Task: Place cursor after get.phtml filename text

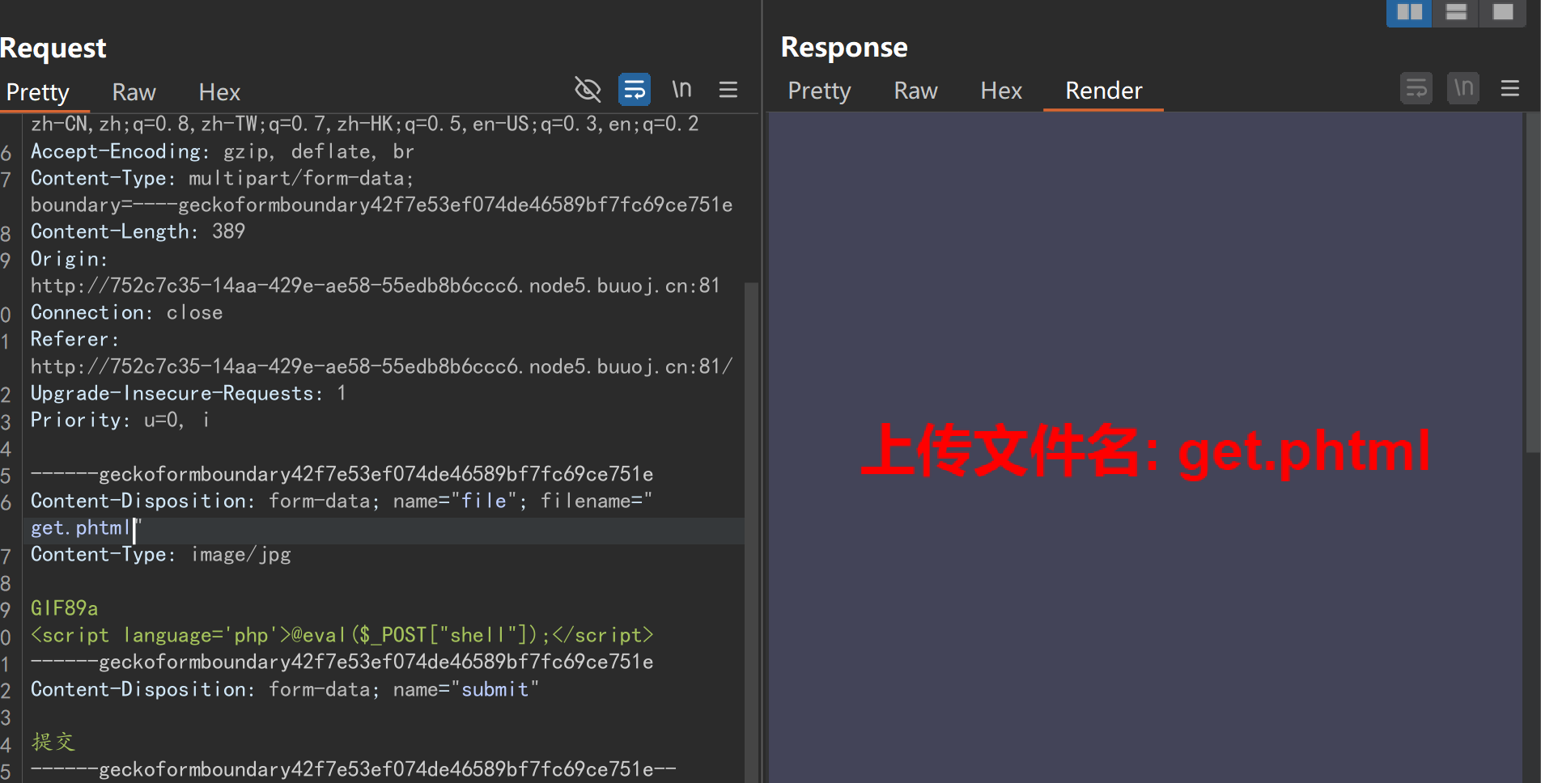Action: pos(134,527)
